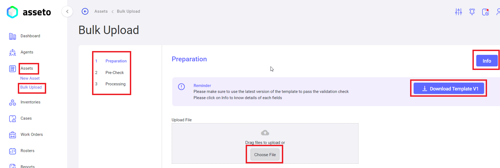
Task: Open the Rosters calendar icon
Action: click(x=12, y=151)
